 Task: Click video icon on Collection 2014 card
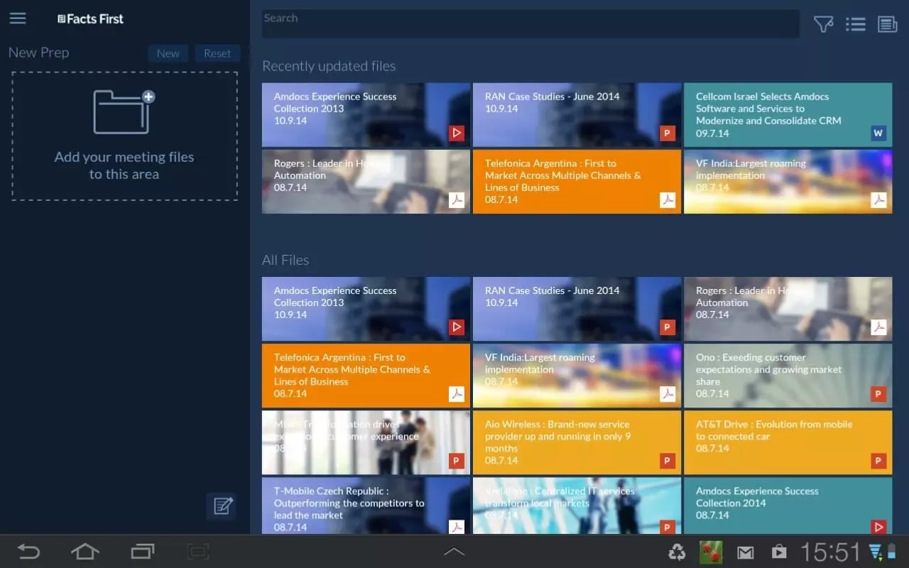click(878, 527)
